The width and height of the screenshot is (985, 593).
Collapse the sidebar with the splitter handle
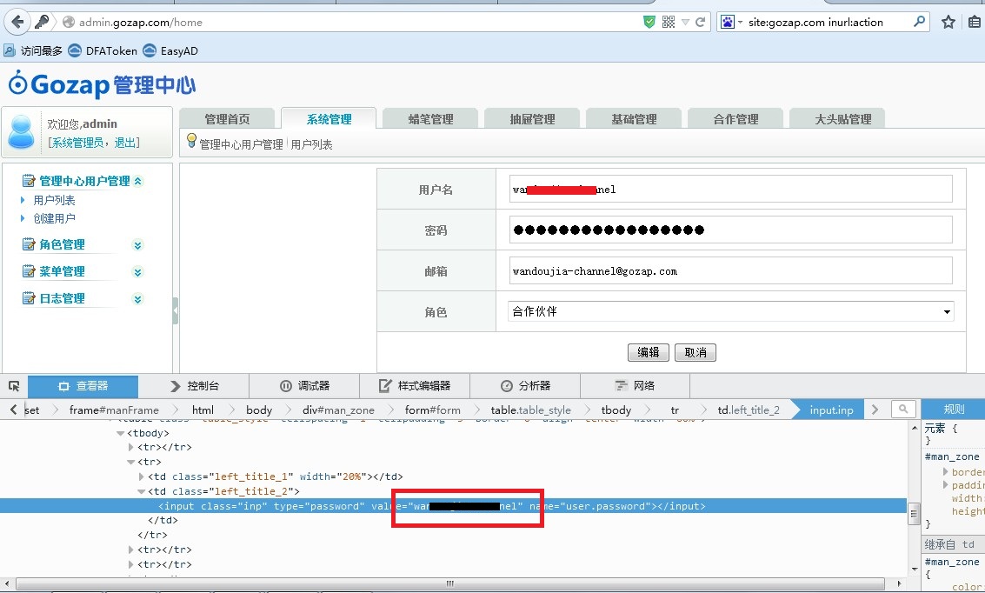click(176, 310)
